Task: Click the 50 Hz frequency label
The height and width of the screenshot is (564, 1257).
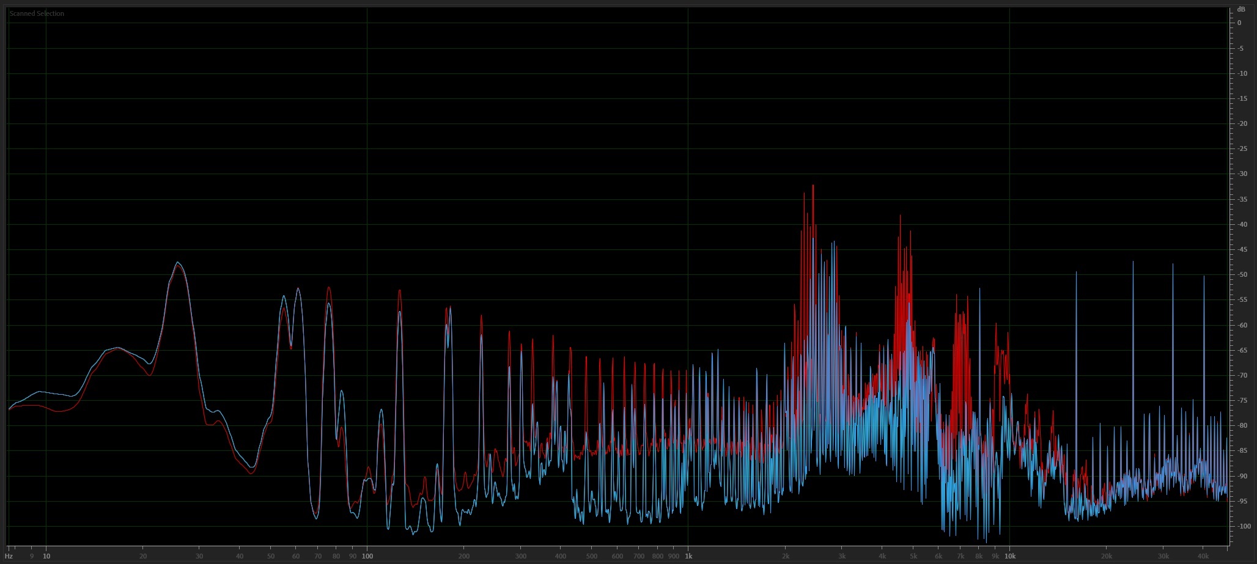Action: (271, 556)
